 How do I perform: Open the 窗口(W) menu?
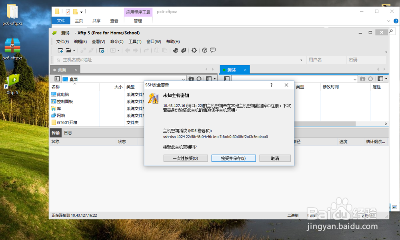154,42
